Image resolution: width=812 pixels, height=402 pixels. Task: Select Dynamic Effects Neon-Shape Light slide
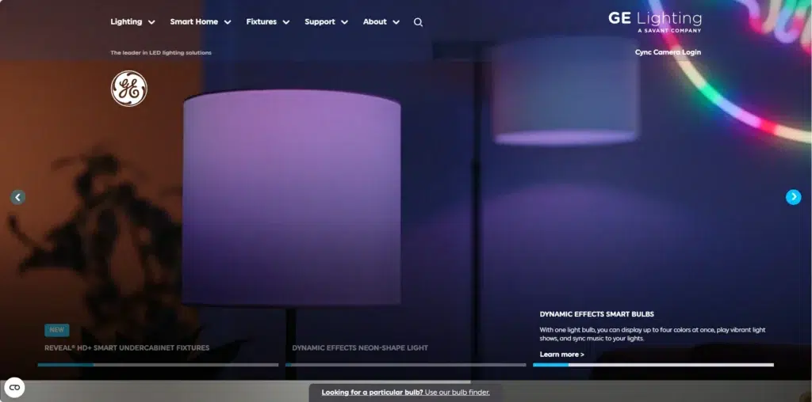pyautogui.click(x=360, y=347)
